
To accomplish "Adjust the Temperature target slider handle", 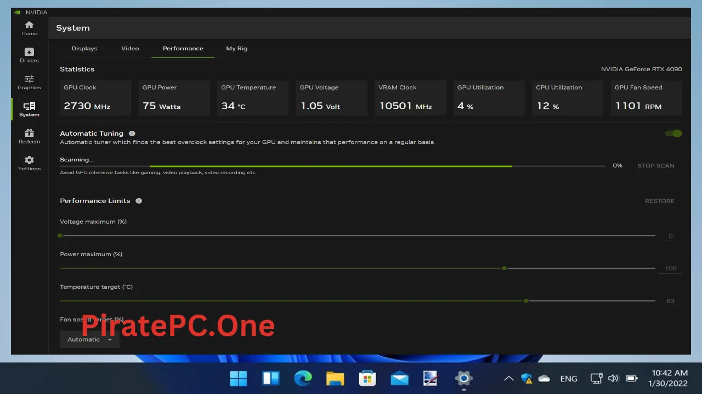I will [x=526, y=301].
